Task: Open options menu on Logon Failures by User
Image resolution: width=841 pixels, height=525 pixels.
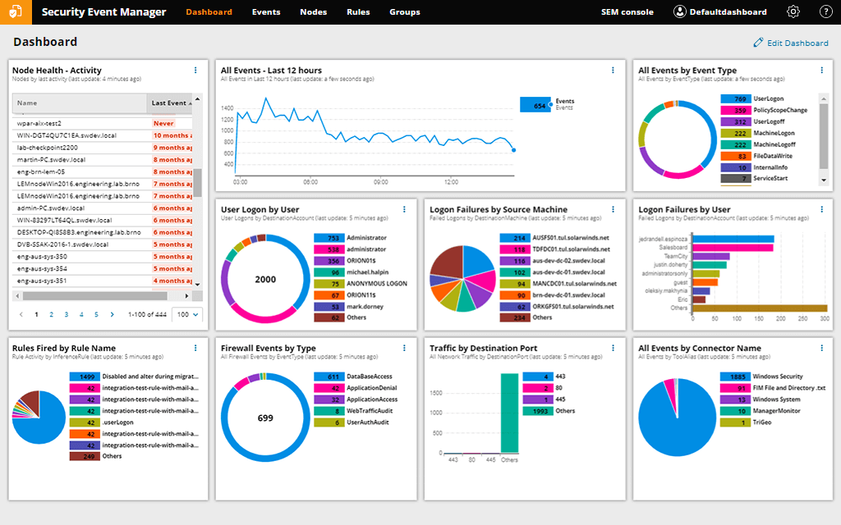Action: click(x=821, y=209)
